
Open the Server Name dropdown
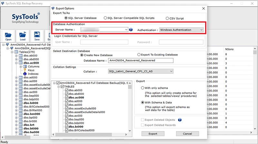[x=126, y=30]
